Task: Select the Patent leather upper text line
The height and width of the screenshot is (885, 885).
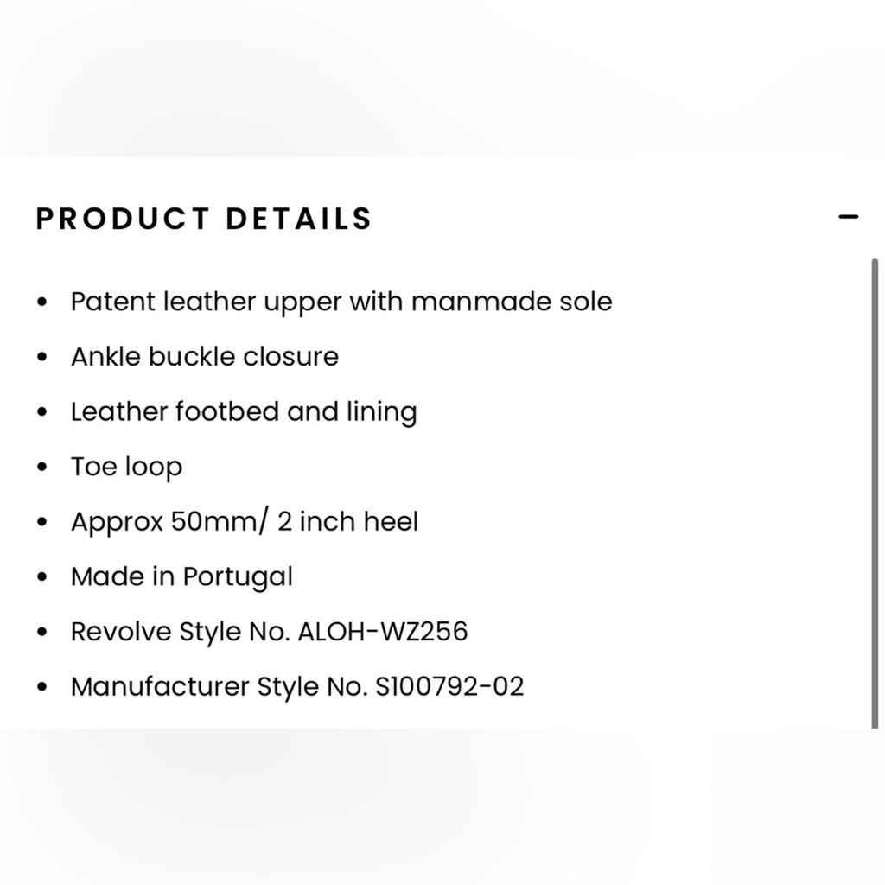Action: tap(341, 302)
